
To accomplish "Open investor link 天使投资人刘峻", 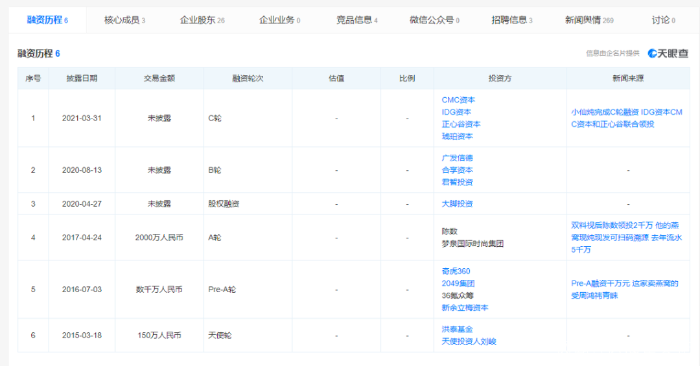I will pyautogui.click(x=469, y=341).
